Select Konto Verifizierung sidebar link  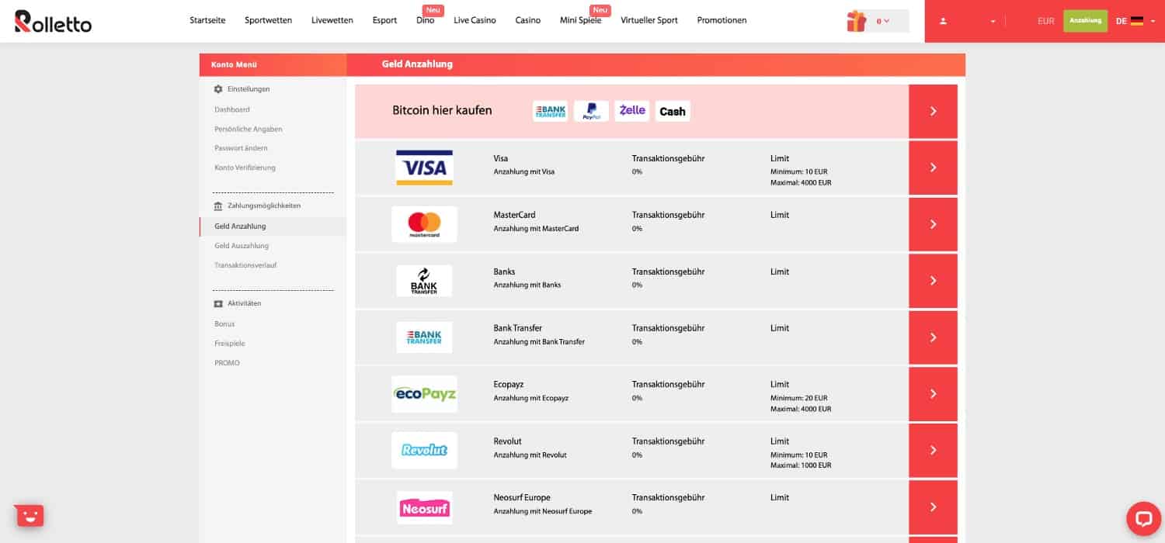pyautogui.click(x=245, y=168)
